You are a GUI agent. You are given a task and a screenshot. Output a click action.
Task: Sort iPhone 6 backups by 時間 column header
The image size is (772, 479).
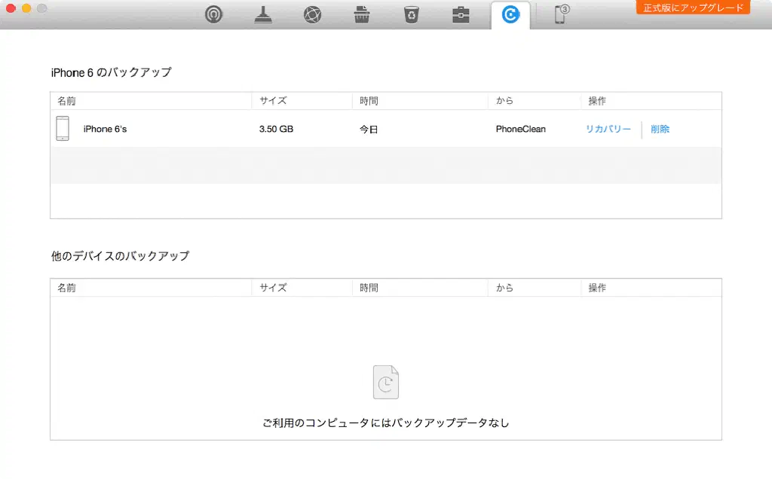369,101
